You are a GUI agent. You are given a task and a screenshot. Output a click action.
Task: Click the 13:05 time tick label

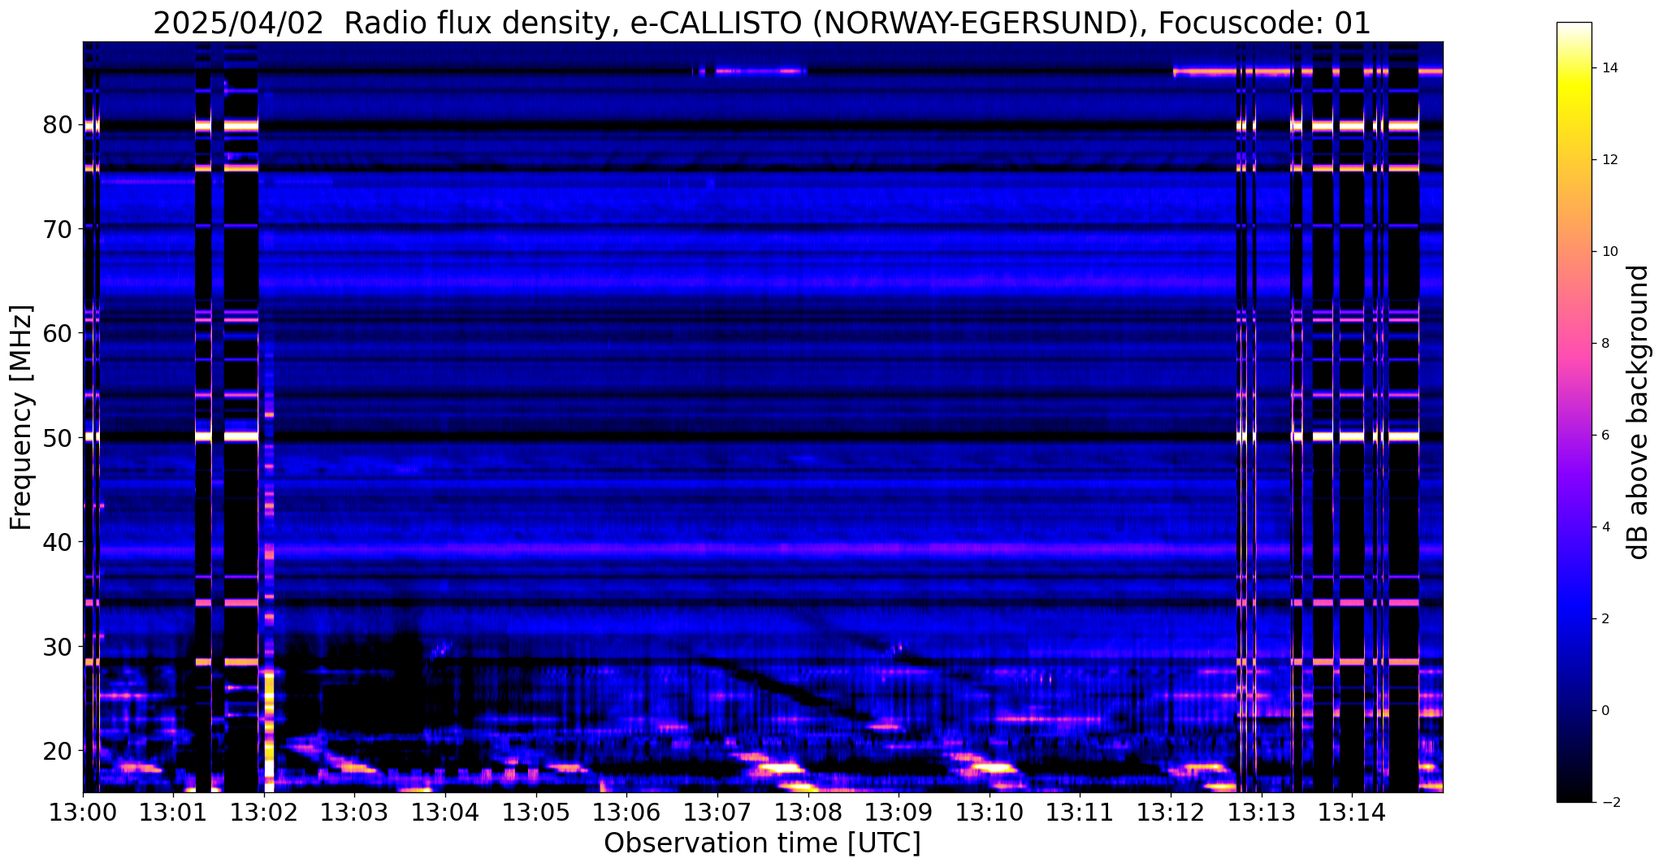coord(535,812)
